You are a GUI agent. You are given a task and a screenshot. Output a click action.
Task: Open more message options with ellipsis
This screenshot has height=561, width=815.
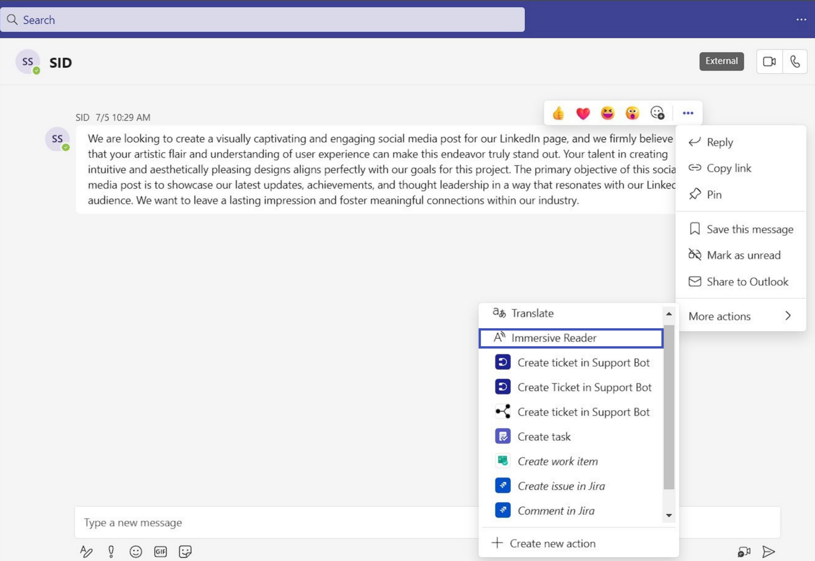(688, 113)
